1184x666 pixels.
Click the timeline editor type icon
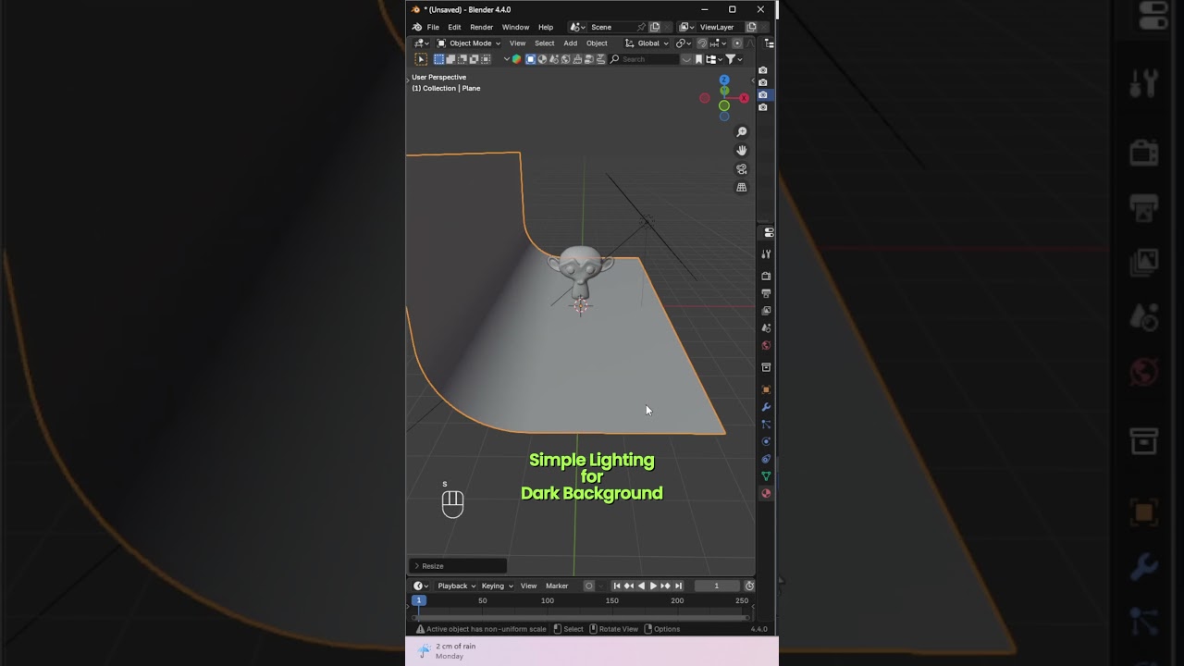(420, 586)
